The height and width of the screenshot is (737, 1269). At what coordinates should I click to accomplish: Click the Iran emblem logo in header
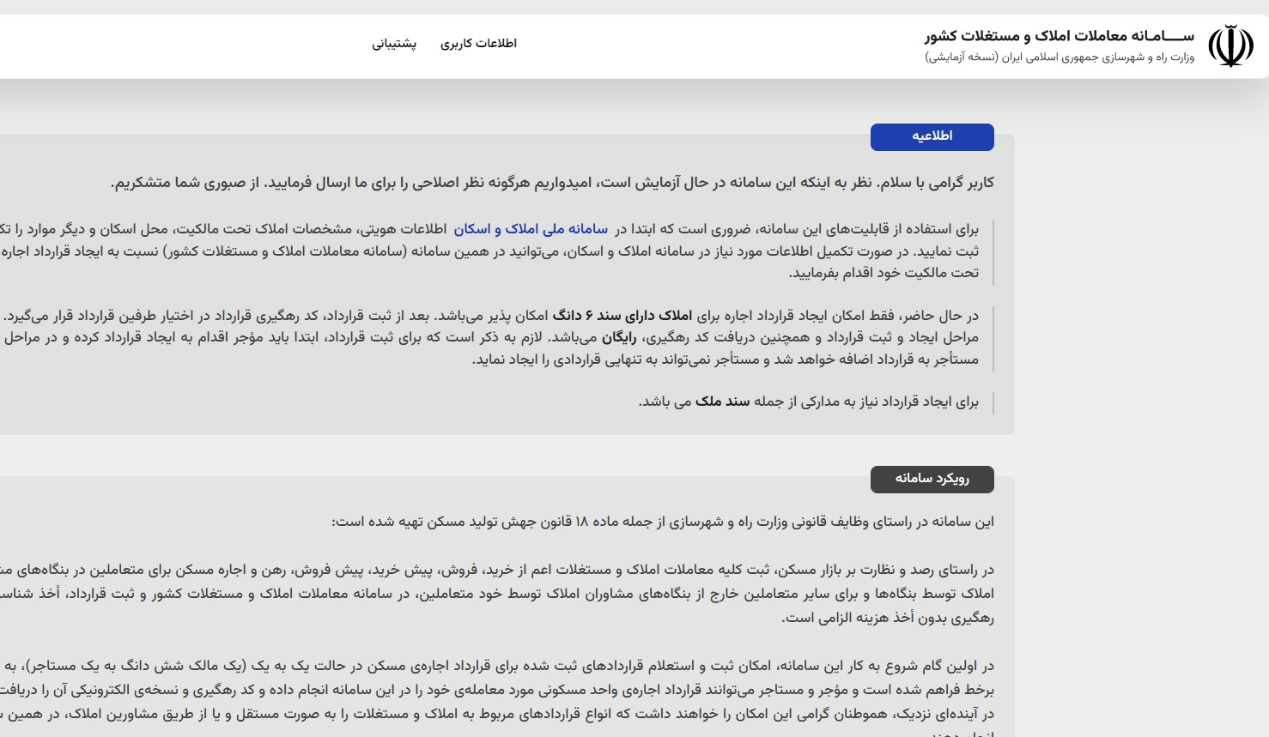tap(1230, 46)
